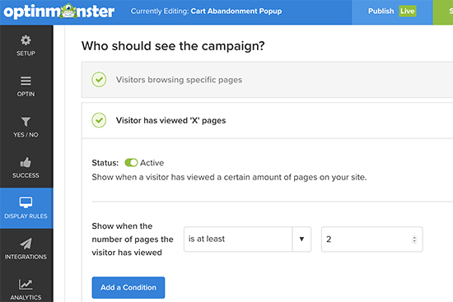This screenshot has height=302, width=453.
Task: Open the Display Rules monitor icon
Action: (26, 202)
